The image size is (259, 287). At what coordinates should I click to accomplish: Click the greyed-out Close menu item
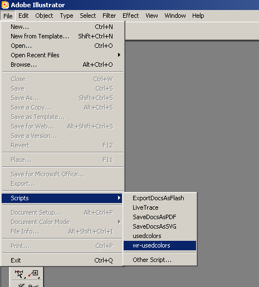click(62, 79)
